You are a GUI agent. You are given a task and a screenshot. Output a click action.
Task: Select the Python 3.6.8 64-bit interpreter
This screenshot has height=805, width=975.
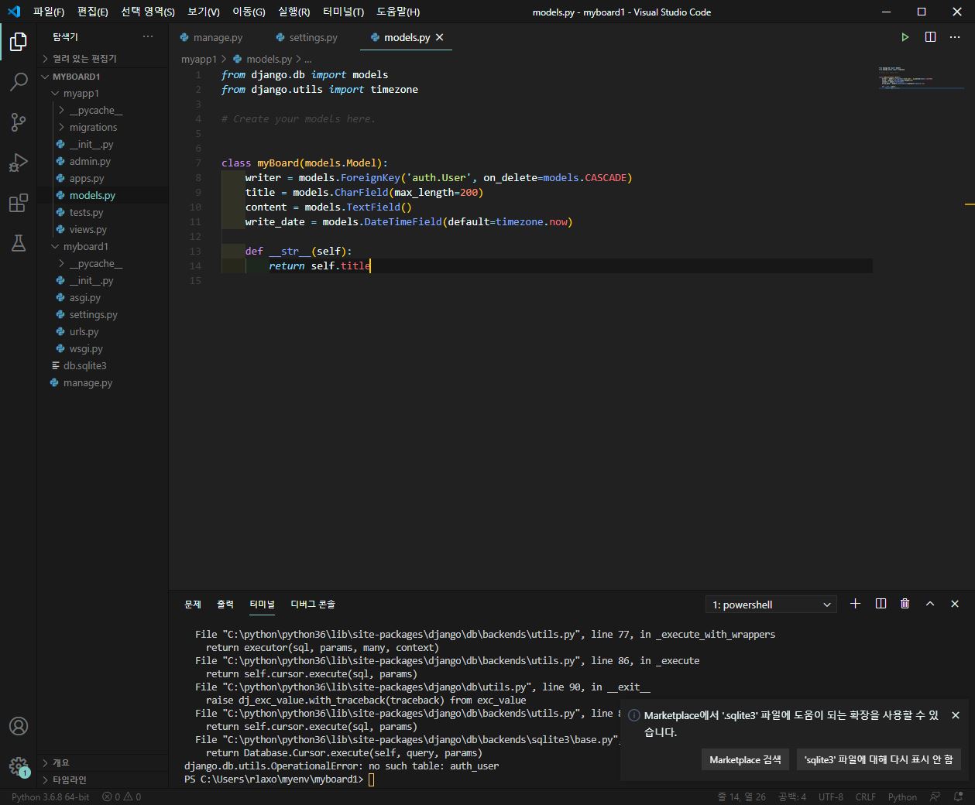pyautogui.click(x=50, y=796)
